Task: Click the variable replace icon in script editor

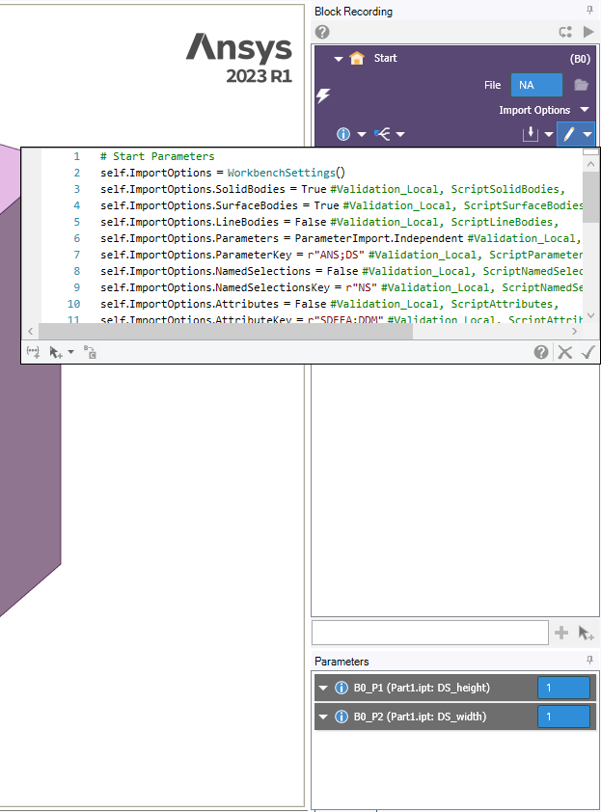Action: click(90, 353)
